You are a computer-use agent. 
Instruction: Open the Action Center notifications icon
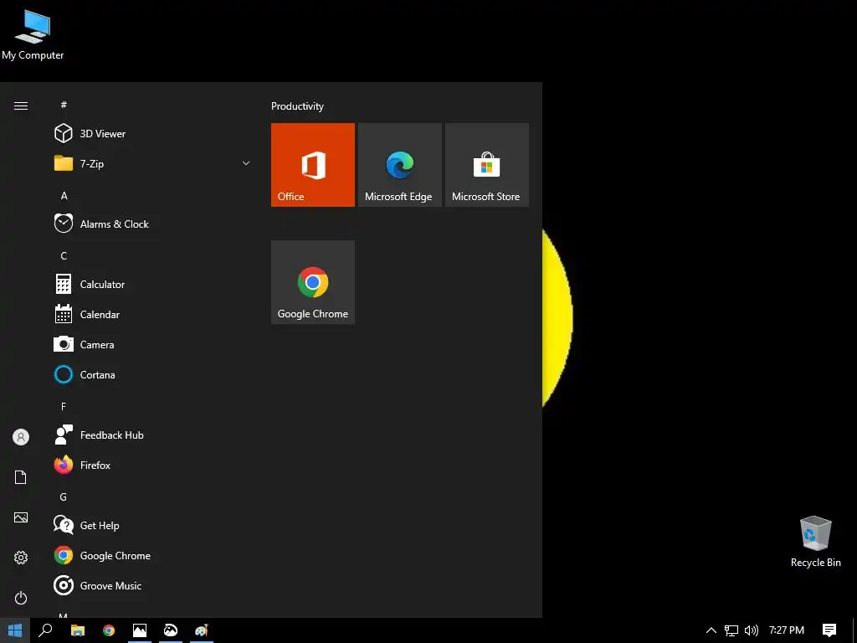point(829,630)
